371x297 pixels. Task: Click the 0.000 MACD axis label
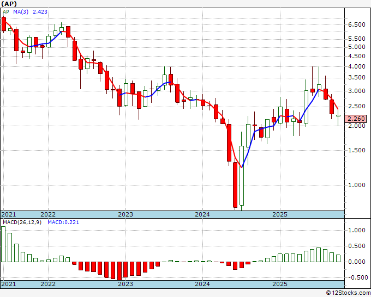pos(357,262)
